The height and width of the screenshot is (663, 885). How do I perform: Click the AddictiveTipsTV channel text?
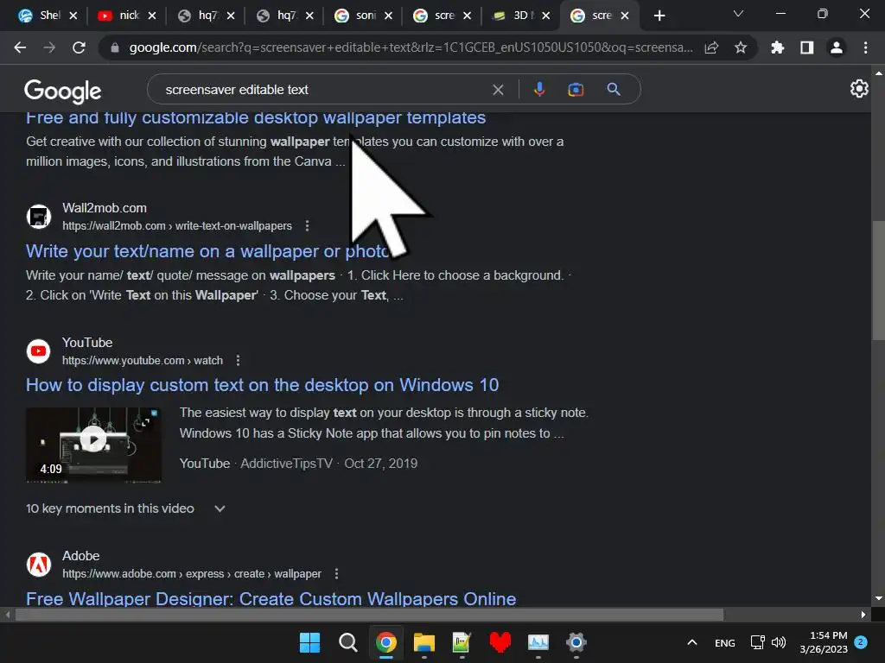tap(287, 464)
